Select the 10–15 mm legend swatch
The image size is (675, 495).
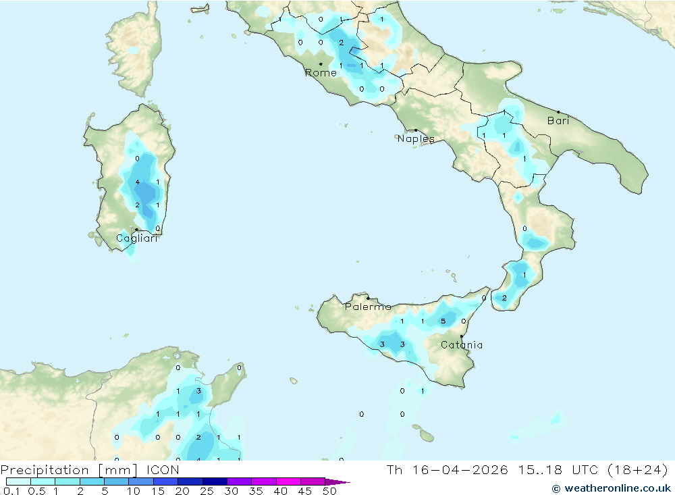tap(141, 481)
